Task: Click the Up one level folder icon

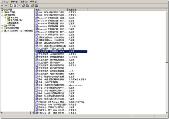Action: 11,5
